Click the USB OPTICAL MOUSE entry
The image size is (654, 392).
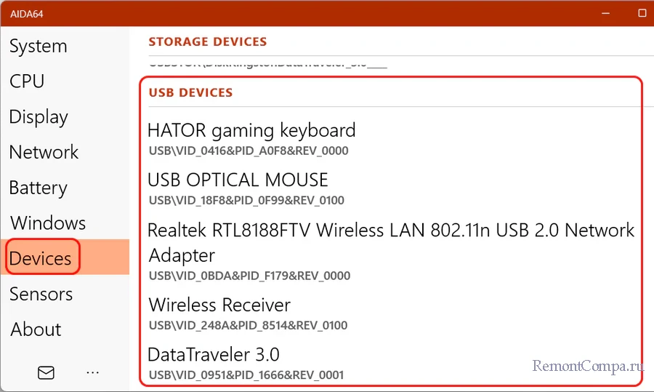(x=238, y=180)
